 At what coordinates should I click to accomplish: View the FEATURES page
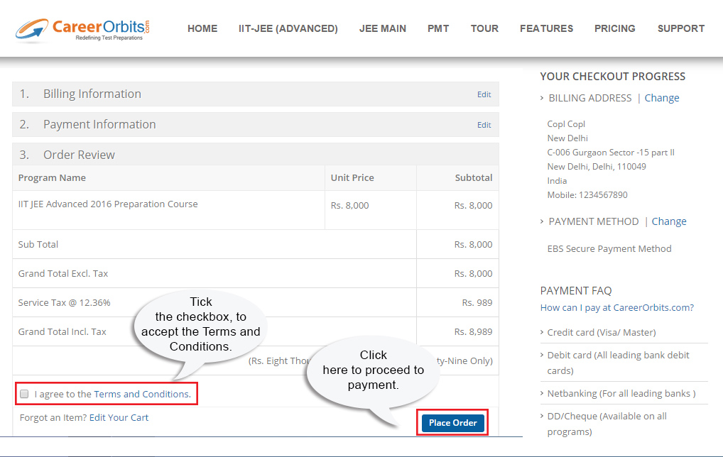click(546, 28)
